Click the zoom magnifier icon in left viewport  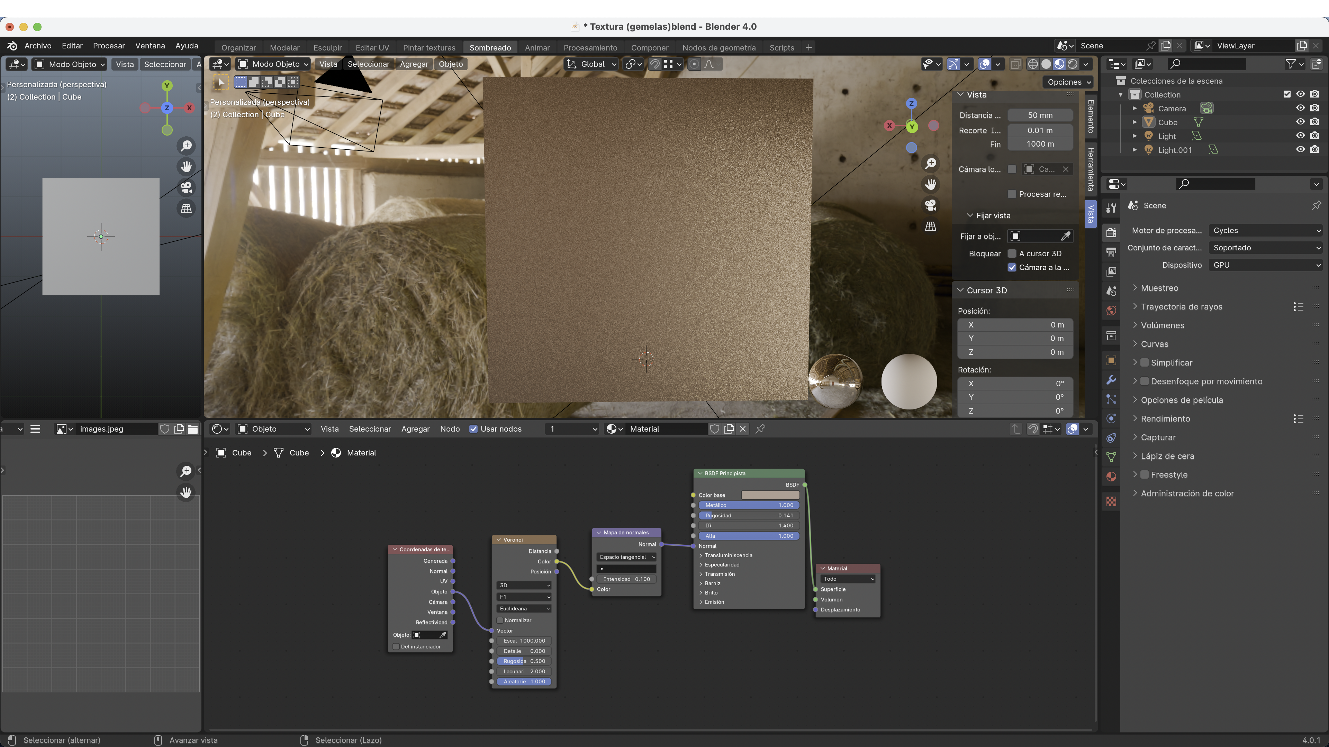[186, 146]
